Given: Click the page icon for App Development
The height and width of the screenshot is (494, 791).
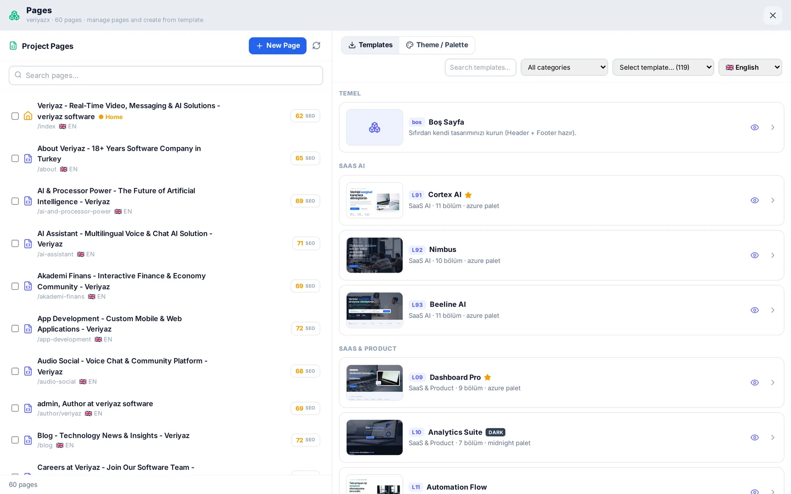Looking at the screenshot, I should (28, 329).
